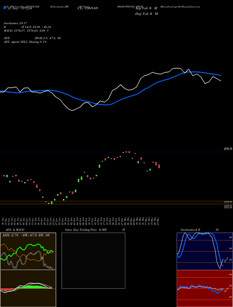This screenshot has height=307, width=233.
Task: Click the lowest green candlestick near support line
Action: [x=52, y=203]
